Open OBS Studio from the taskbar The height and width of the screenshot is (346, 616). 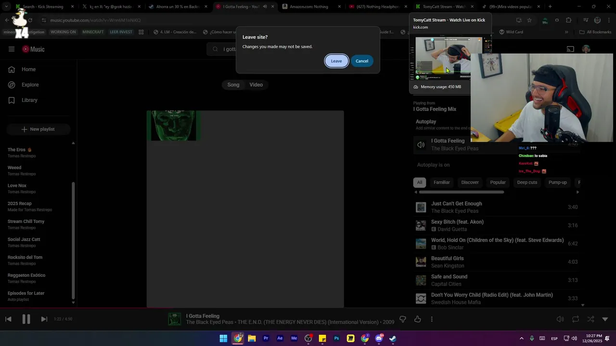308,338
